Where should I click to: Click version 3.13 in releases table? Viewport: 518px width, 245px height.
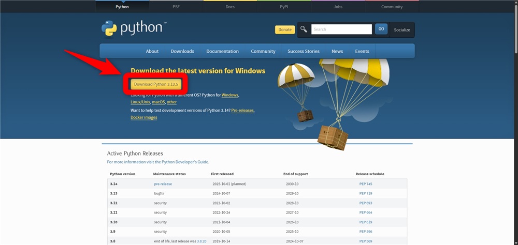pos(113,193)
